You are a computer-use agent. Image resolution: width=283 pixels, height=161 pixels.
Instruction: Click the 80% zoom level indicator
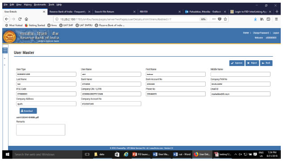tap(203, 19)
